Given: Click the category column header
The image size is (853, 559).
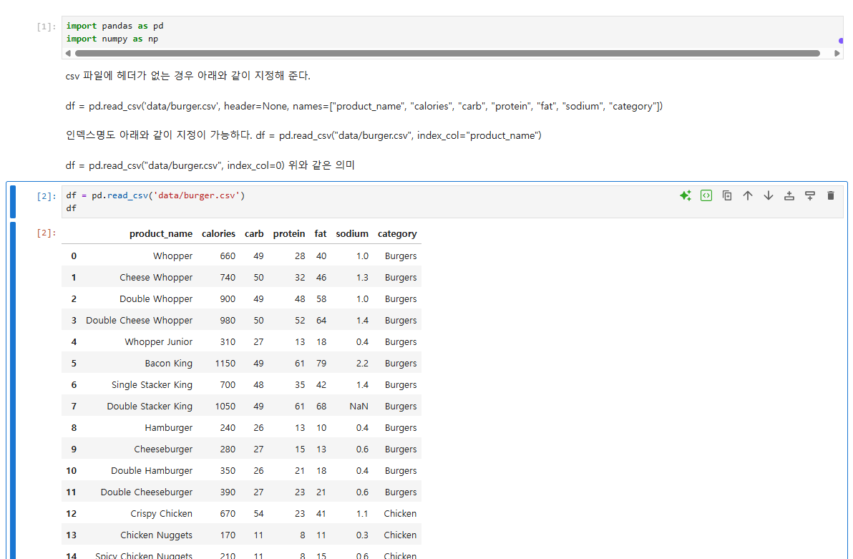Looking at the screenshot, I should (397, 233).
